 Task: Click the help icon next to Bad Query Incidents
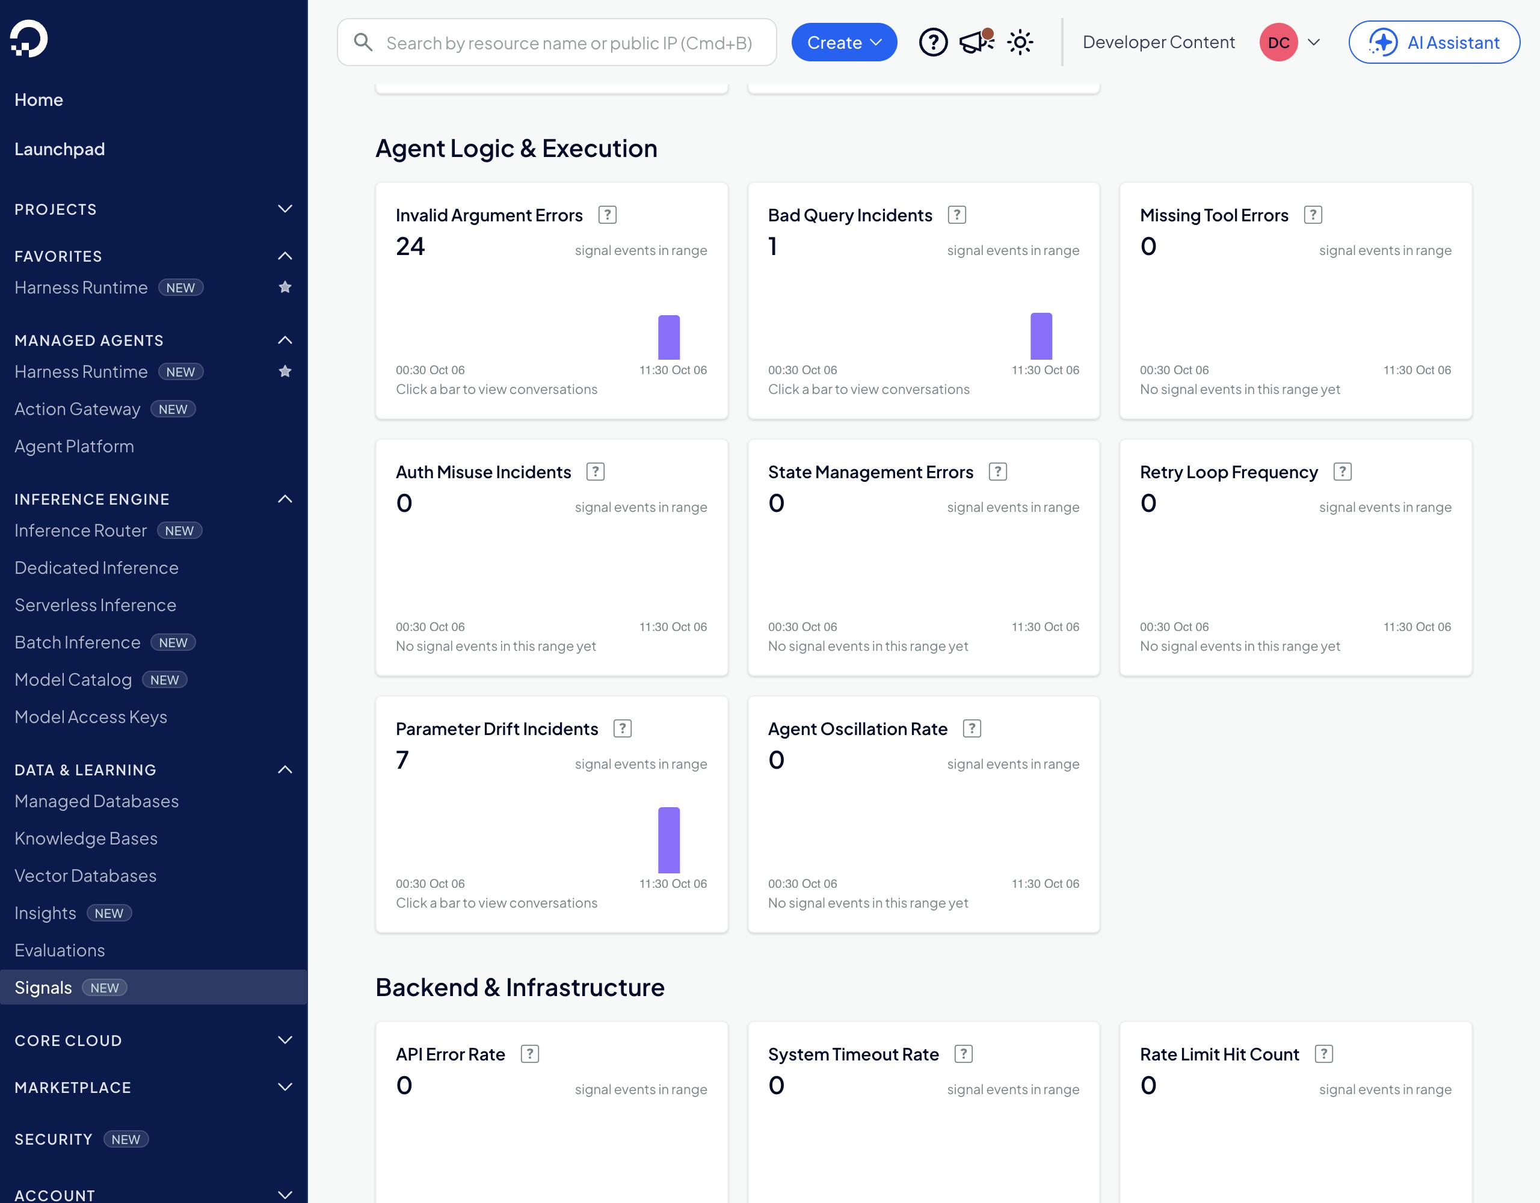(956, 215)
